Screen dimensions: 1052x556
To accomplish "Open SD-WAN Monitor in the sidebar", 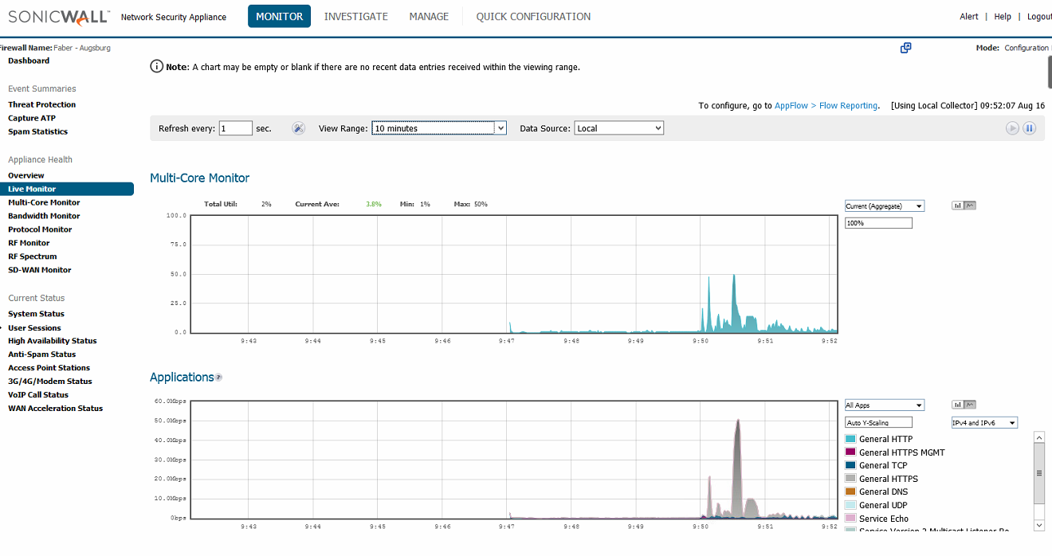I will [40, 270].
